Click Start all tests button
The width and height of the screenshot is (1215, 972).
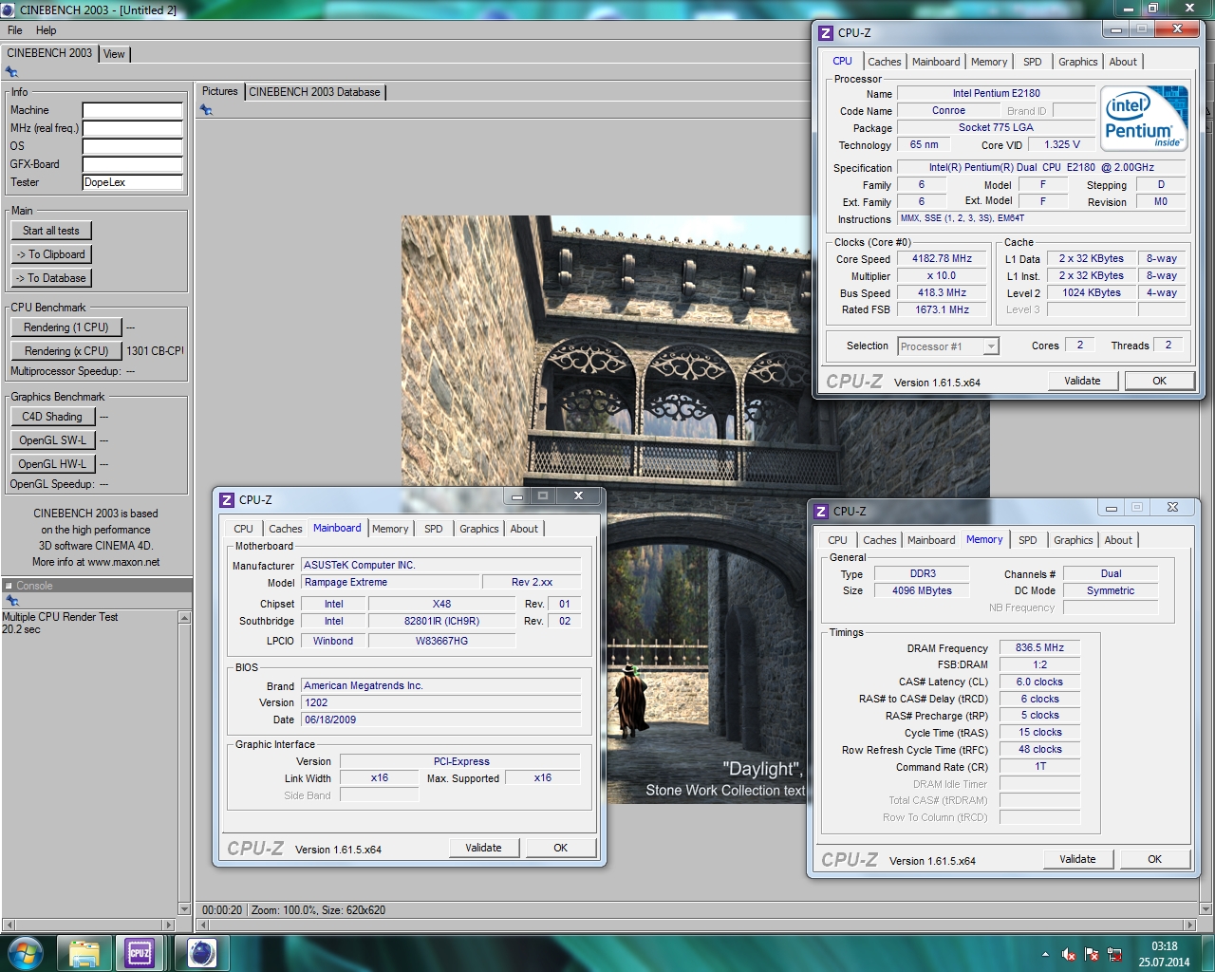(51, 231)
